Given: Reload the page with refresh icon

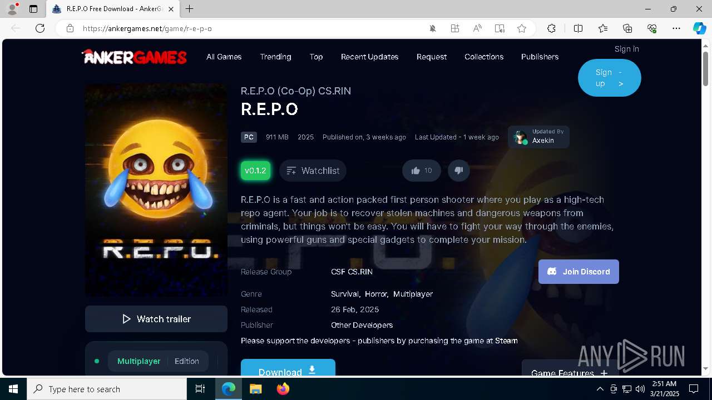Looking at the screenshot, I should [x=40, y=28].
